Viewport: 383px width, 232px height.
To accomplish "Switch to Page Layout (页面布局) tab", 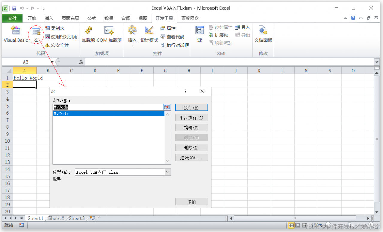I will click(70, 18).
